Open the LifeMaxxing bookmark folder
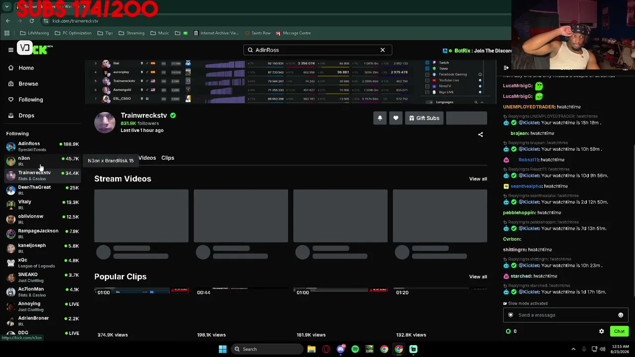The width and height of the screenshot is (635, 357). click(34, 33)
